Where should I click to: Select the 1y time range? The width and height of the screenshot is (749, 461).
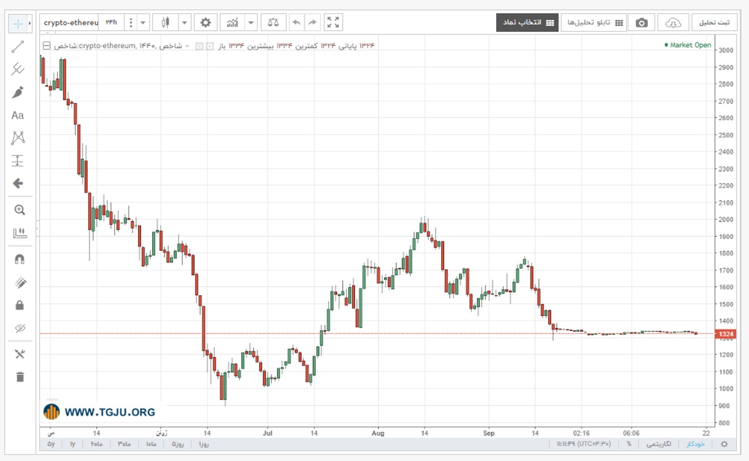pyautogui.click(x=72, y=444)
